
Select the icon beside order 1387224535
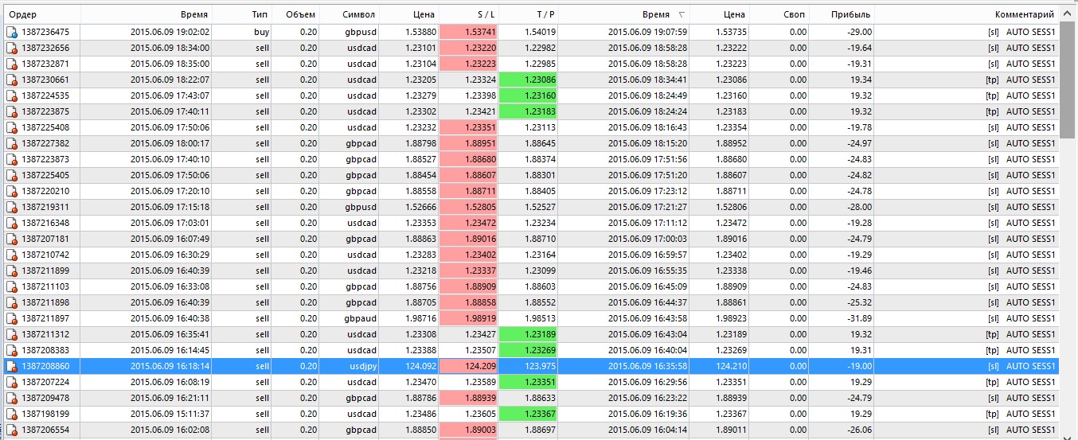[12, 96]
